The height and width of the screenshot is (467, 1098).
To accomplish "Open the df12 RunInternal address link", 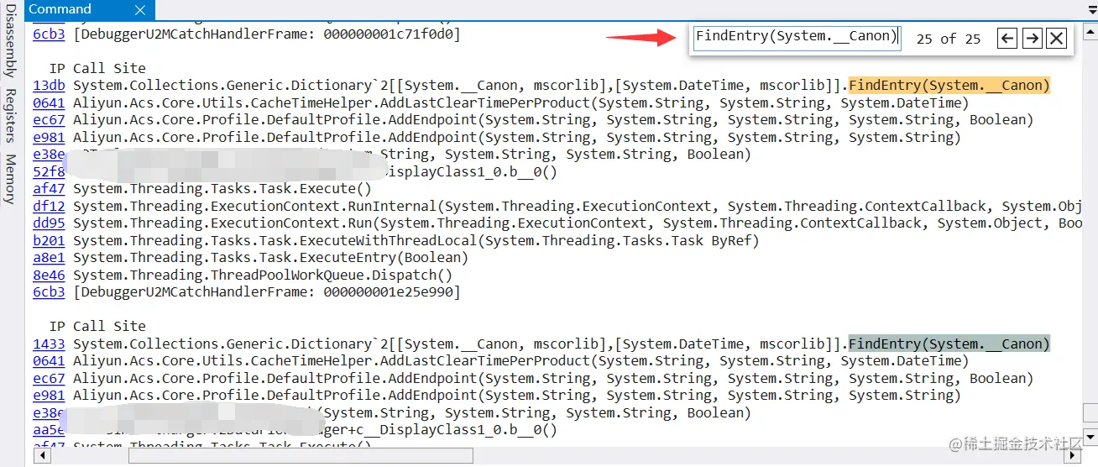I will pyautogui.click(x=49, y=206).
